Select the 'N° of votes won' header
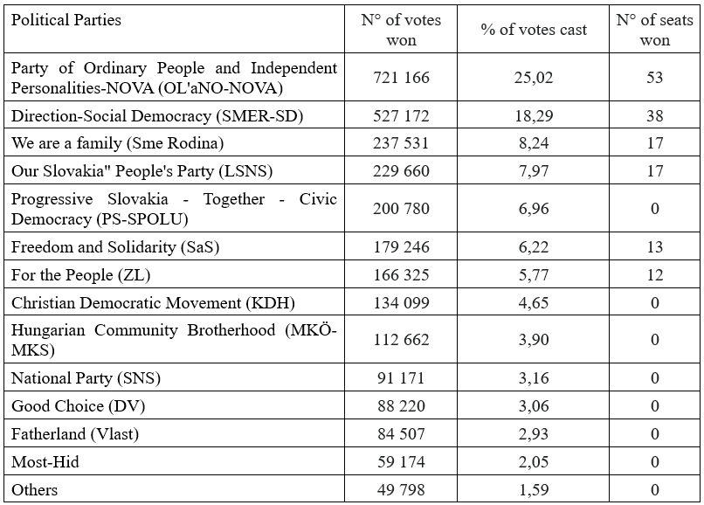The image size is (704, 505). 401,29
